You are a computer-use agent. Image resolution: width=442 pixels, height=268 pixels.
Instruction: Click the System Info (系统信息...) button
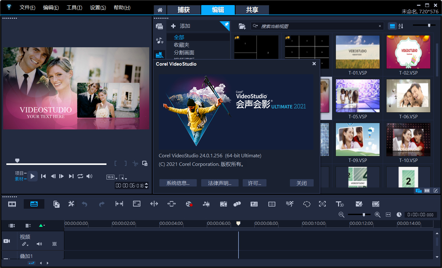point(178,183)
